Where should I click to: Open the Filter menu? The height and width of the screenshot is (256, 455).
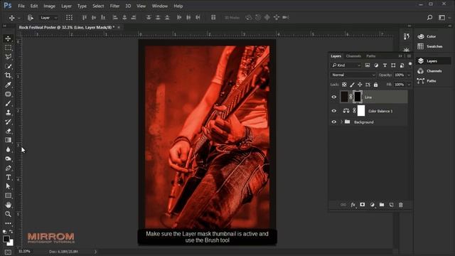[x=114, y=6]
